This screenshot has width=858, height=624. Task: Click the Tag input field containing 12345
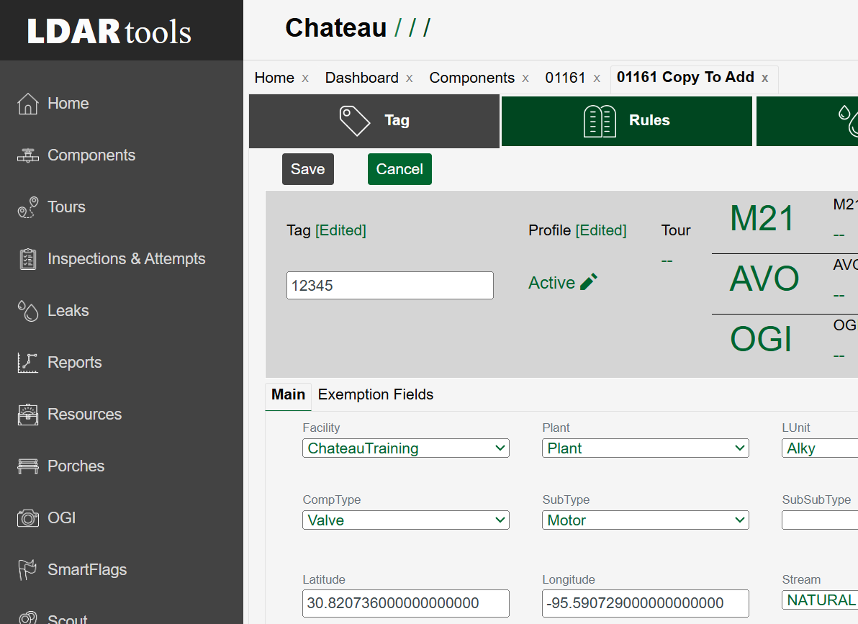[x=389, y=285]
